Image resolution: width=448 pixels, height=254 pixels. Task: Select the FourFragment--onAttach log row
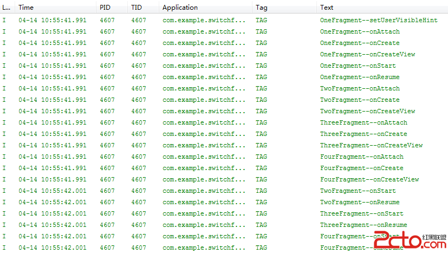point(361,157)
